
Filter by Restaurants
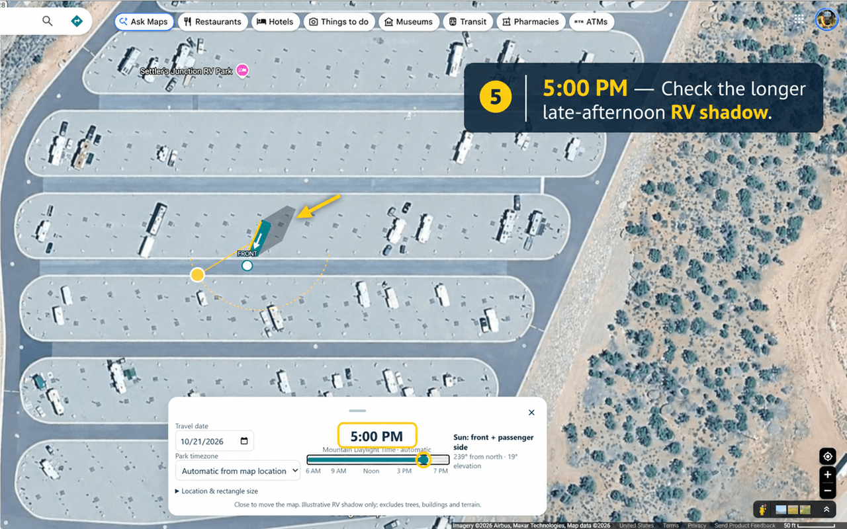point(212,22)
